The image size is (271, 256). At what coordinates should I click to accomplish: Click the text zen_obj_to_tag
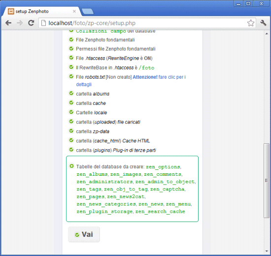tap(126, 189)
